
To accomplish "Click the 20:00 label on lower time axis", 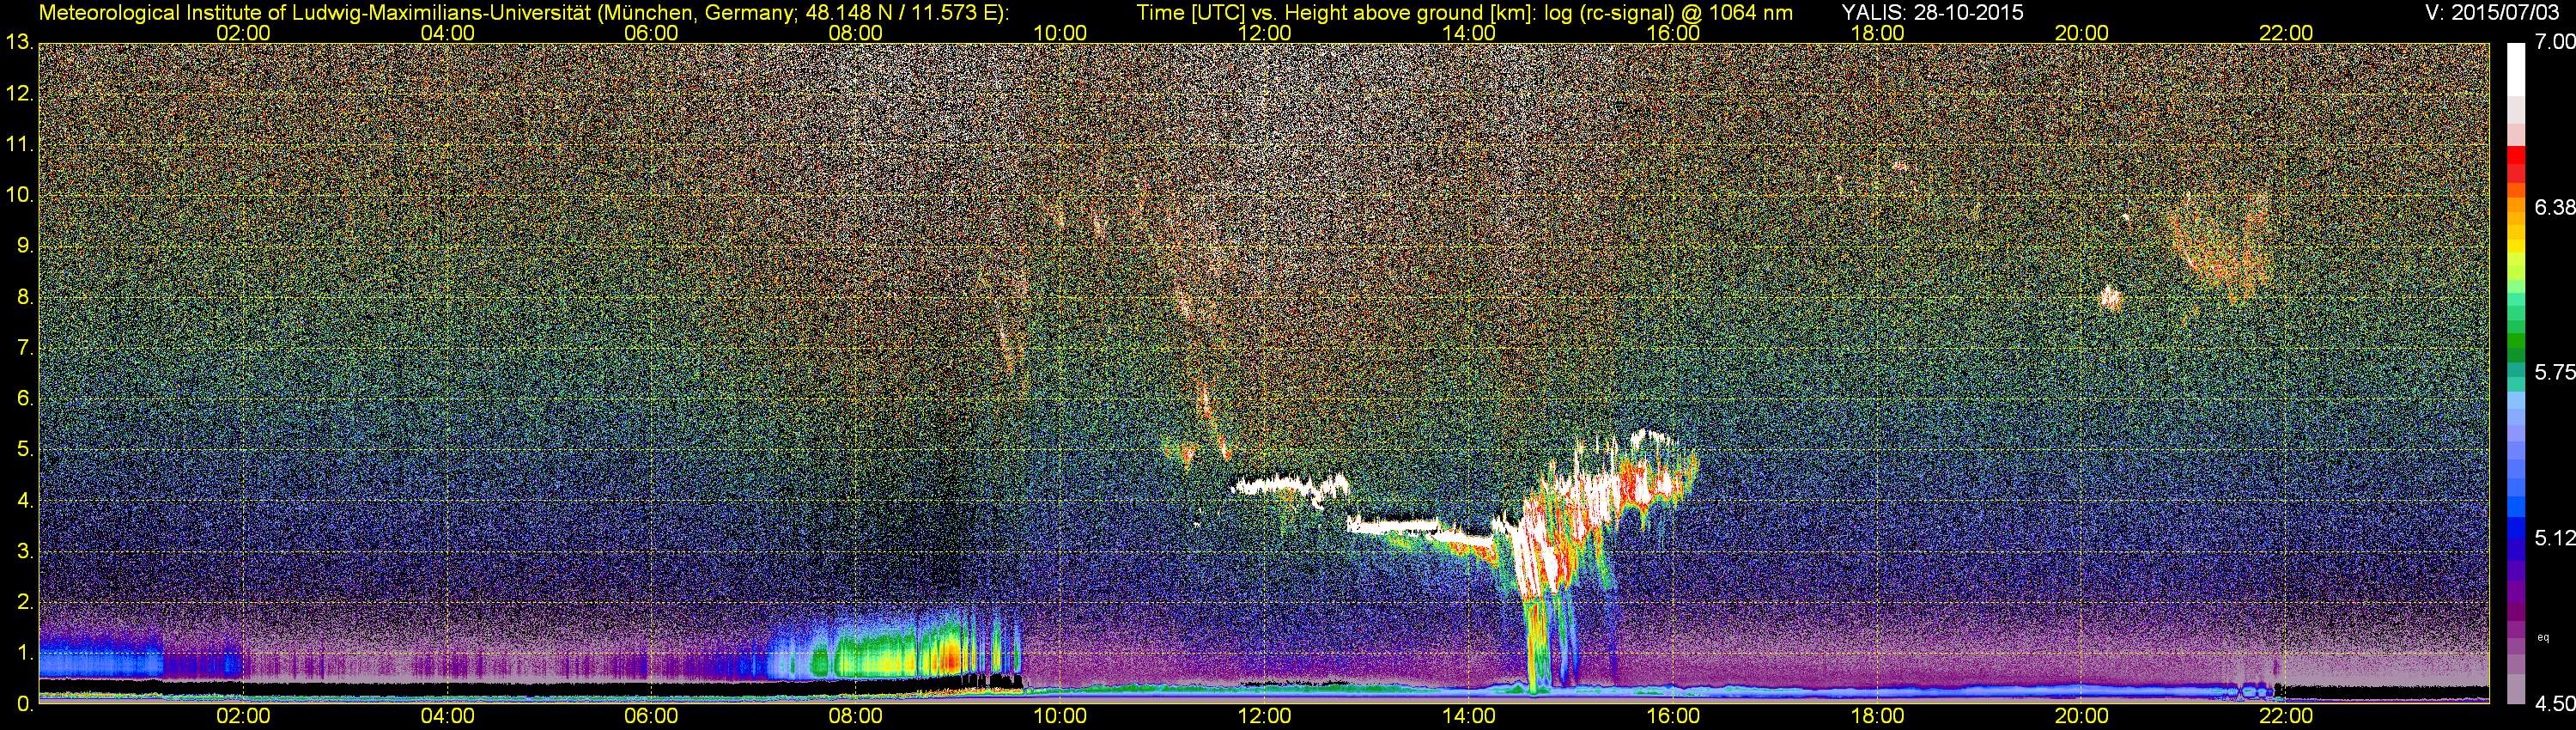I will coord(2082,716).
